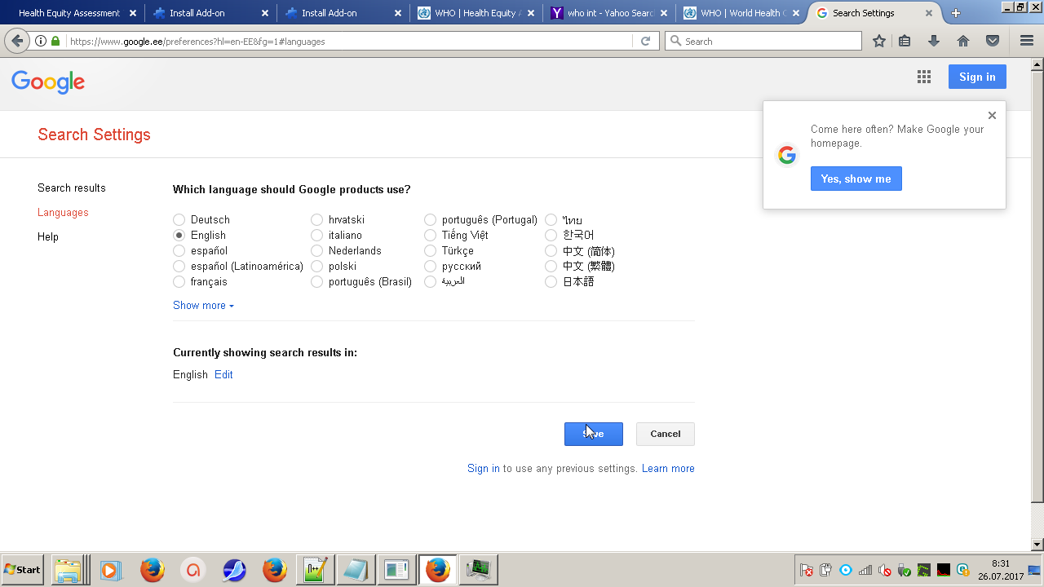This screenshot has width=1044, height=587.
Task: Open the blue SeaMonkey taskbar icon
Action: pyautogui.click(x=234, y=569)
